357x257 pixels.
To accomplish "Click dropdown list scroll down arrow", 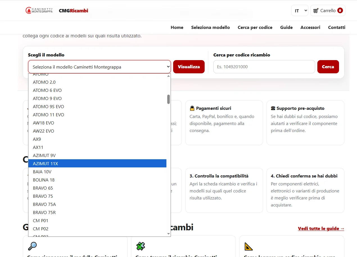I will (169, 234).
